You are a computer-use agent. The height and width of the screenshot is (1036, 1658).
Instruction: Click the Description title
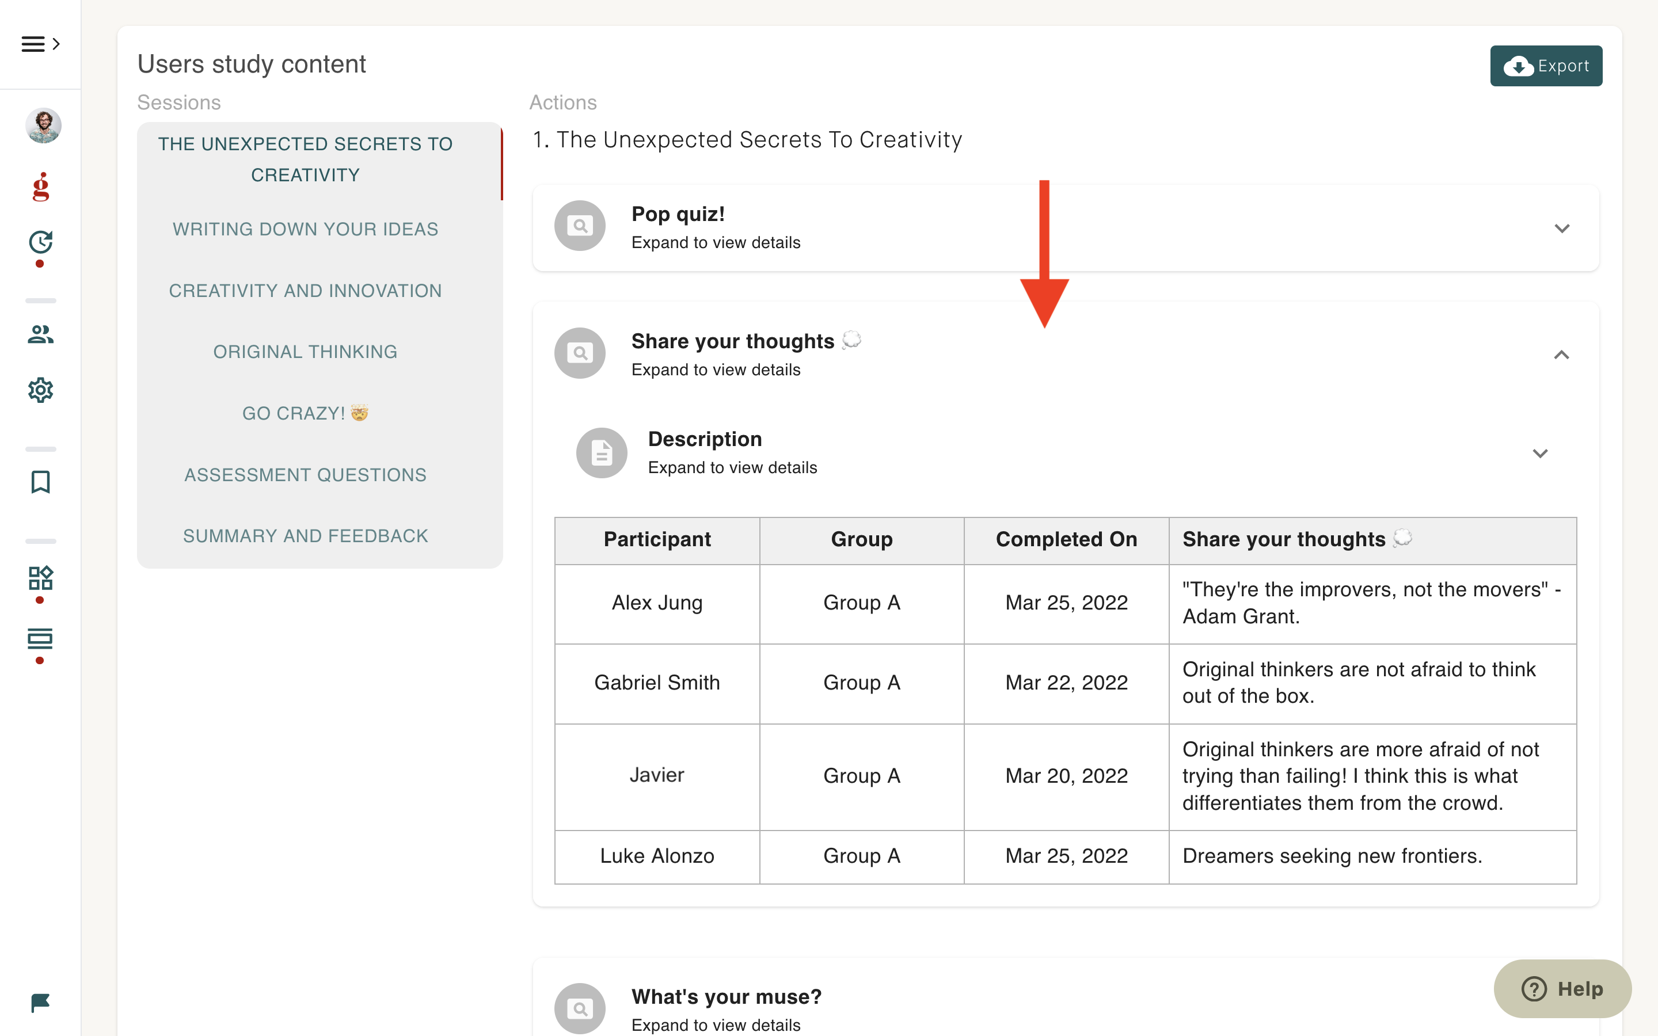(705, 439)
